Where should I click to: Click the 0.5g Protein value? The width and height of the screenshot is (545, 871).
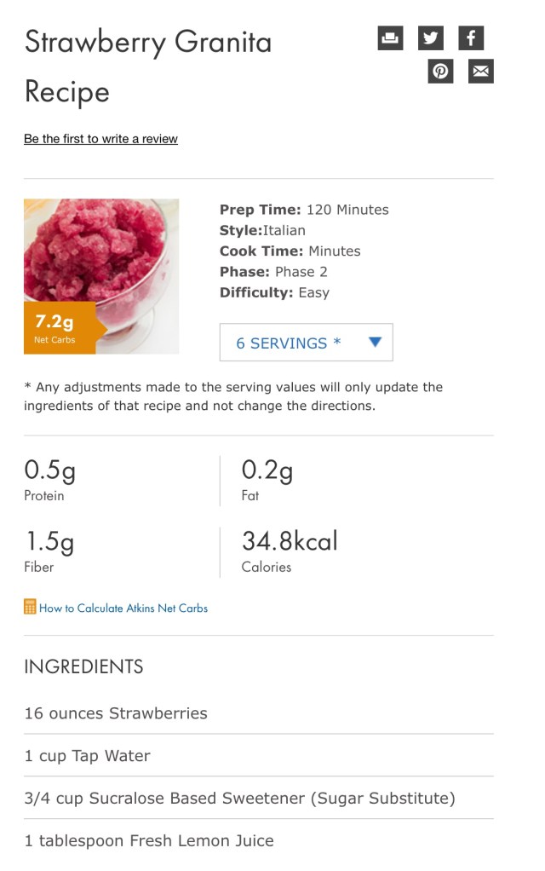pos(55,470)
